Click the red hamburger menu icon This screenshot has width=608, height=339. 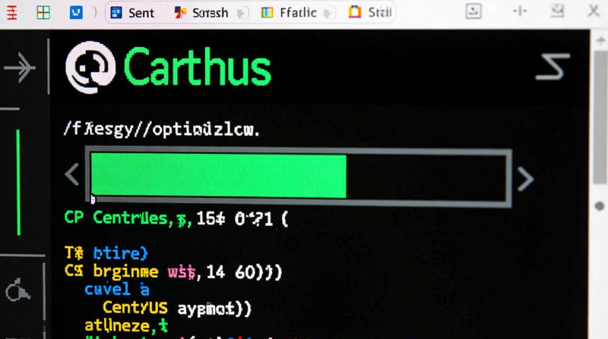(12, 12)
